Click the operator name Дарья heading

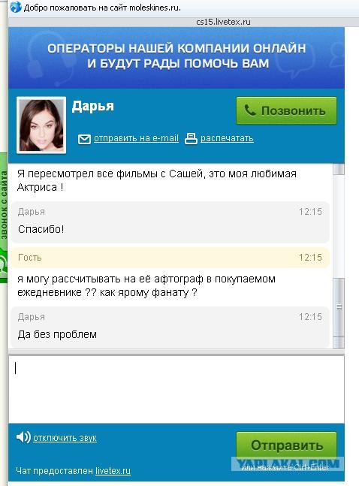92,107
